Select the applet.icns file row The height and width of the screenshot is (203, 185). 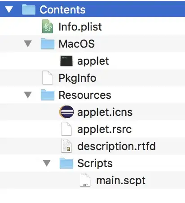pos(92,112)
